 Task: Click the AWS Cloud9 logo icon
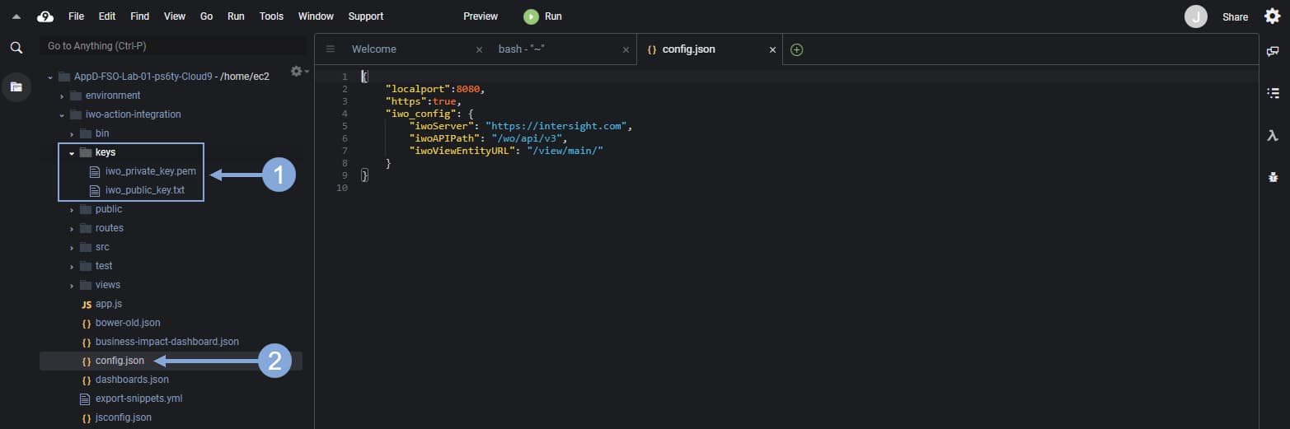coord(45,16)
